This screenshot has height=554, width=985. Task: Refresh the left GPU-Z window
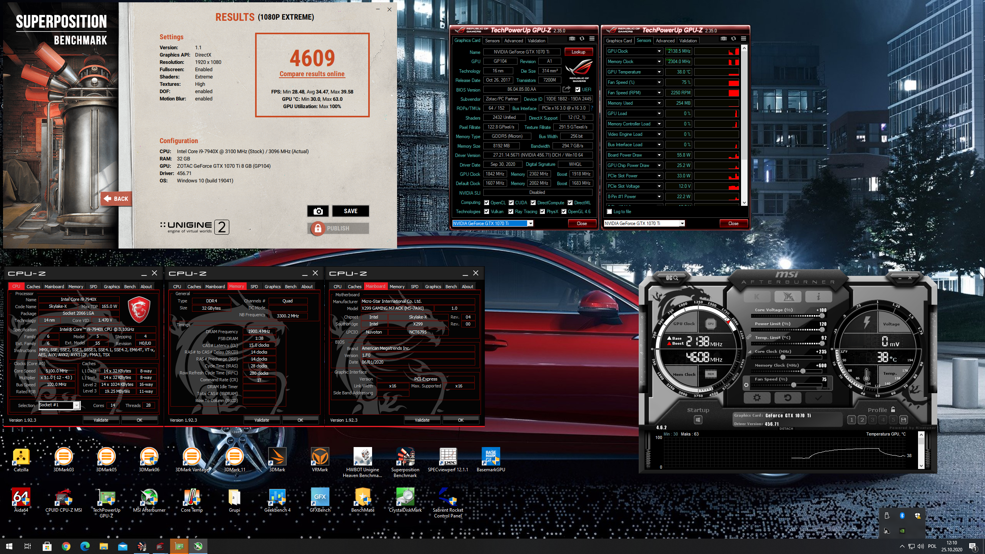582,39
